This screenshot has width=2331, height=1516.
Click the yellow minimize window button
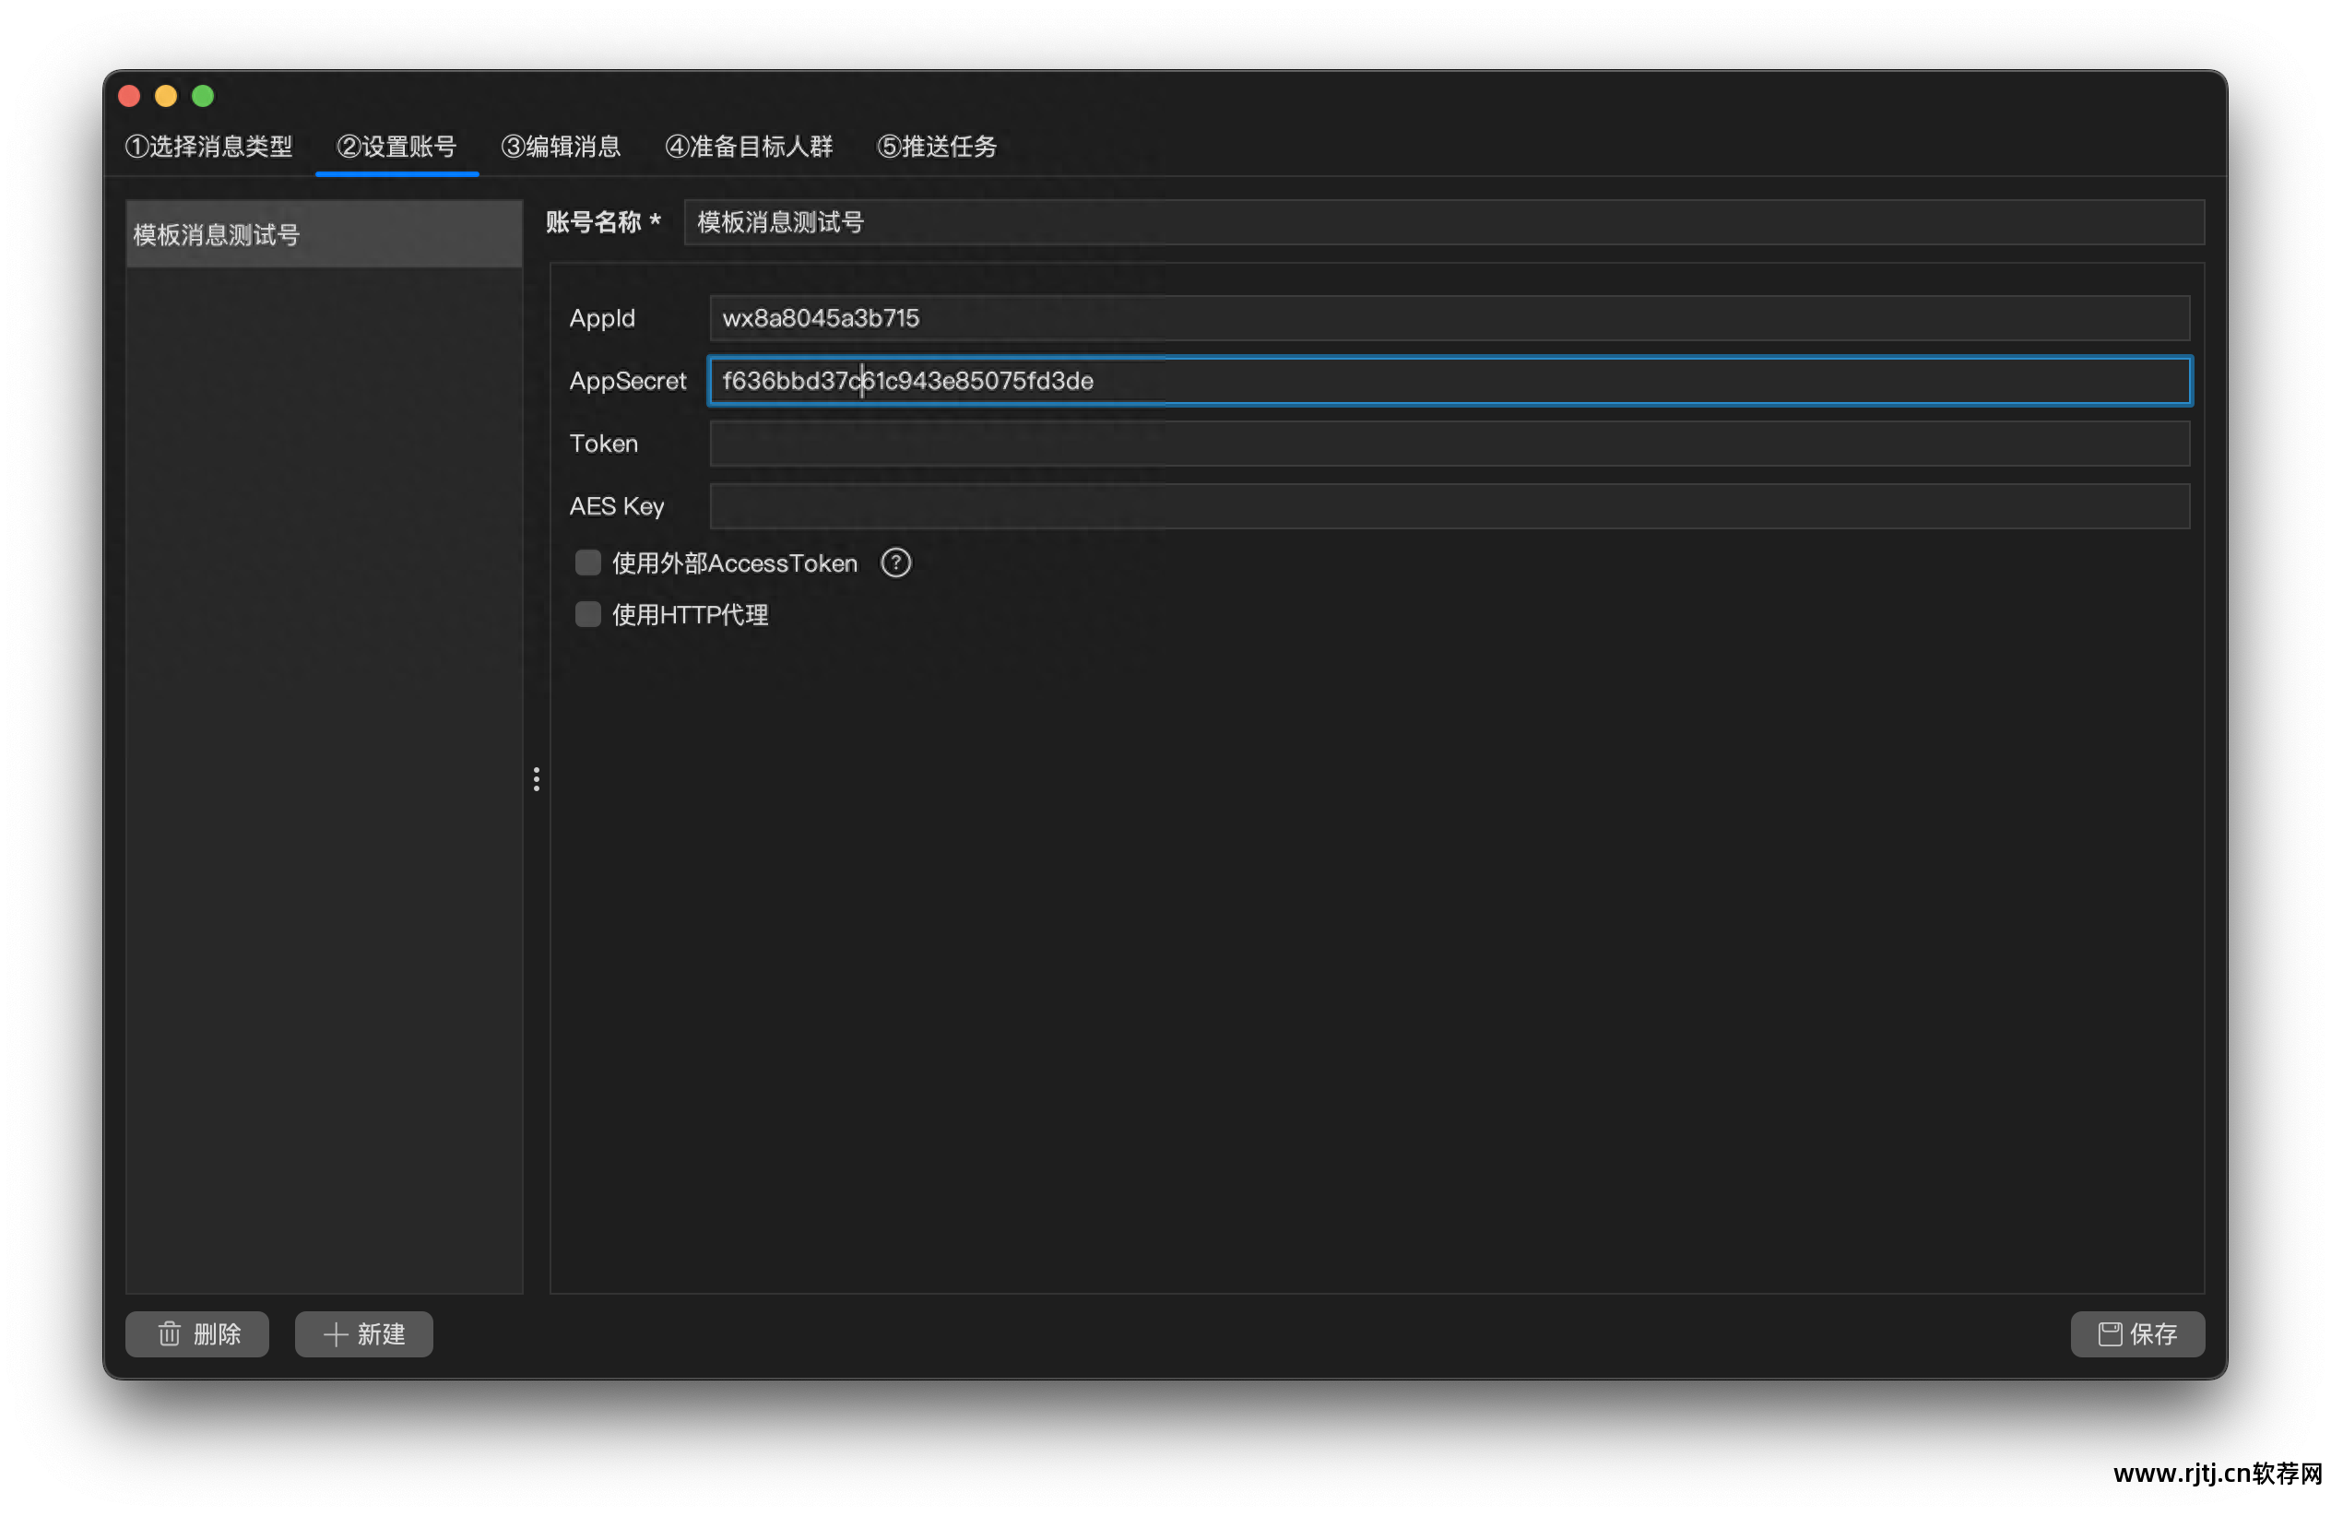(166, 96)
